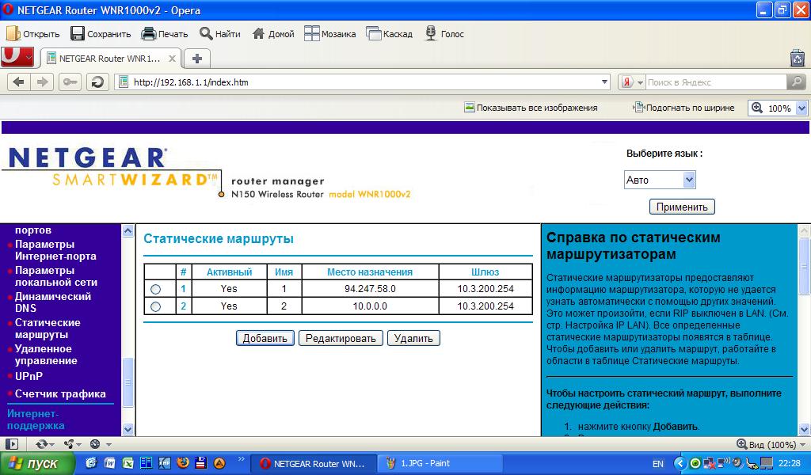
Task: Open a new tab with plus button
Action: click(197, 59)
